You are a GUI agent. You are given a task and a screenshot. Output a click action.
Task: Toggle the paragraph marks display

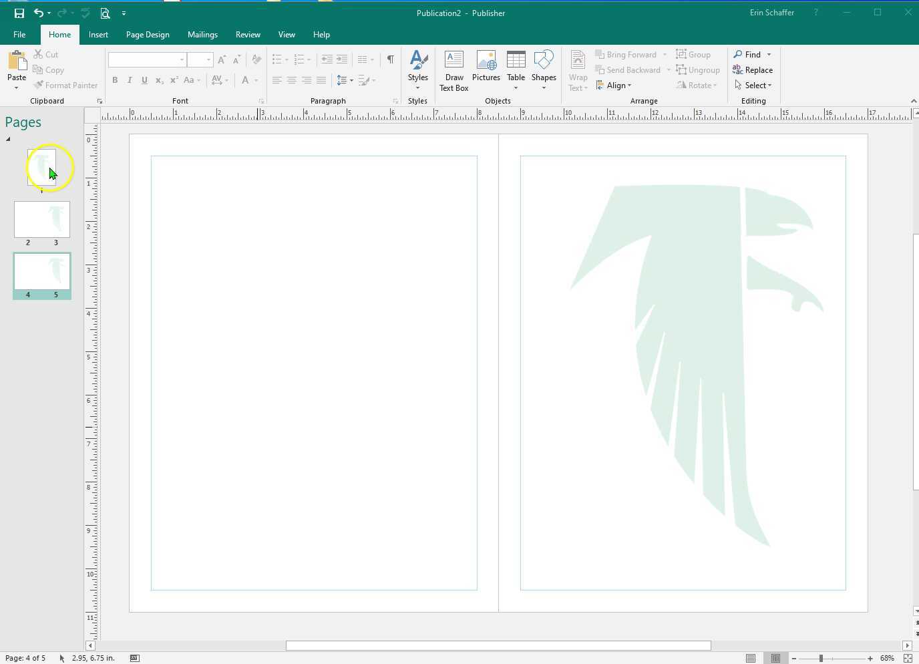(x=390, y=59)
